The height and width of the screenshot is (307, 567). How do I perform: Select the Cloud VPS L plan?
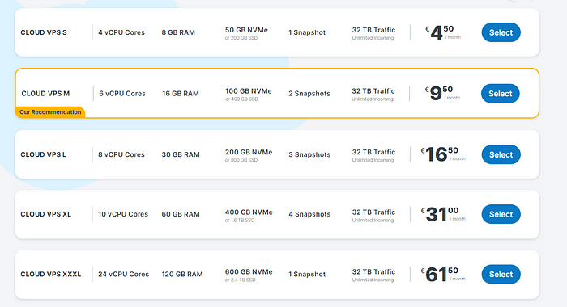(501, 154)
